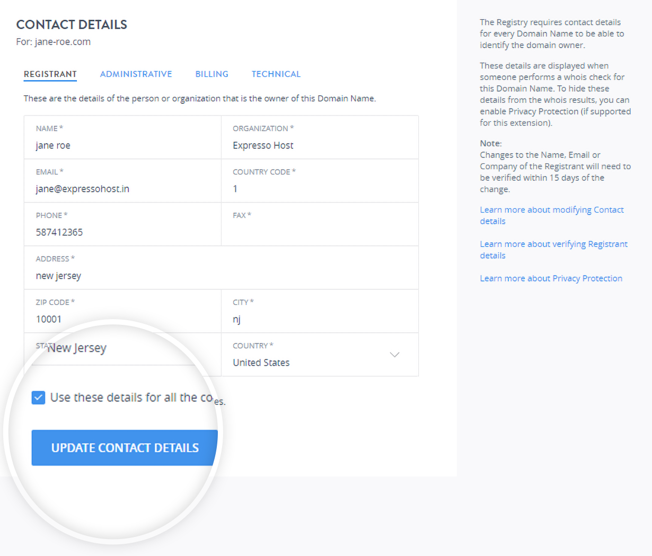Uncheck Use these details for all contacts
Image resolution: width=652 pixels, height=556 pixels.
click(x=38, y=398)
